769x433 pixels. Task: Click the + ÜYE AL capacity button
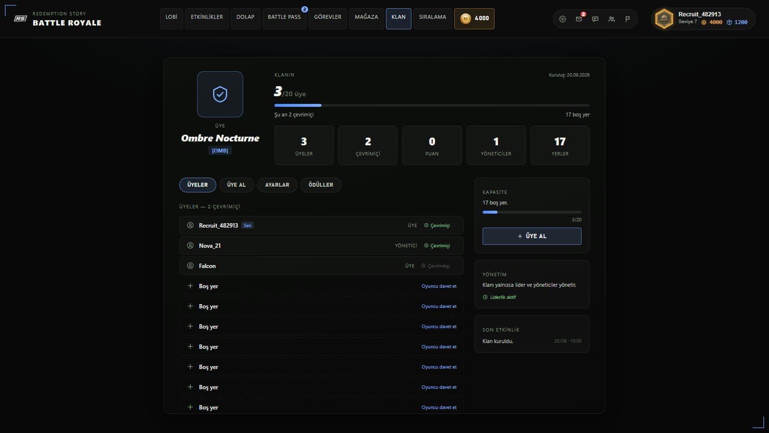coord(532,236)
